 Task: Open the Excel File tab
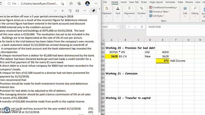[x=105, y=2]
